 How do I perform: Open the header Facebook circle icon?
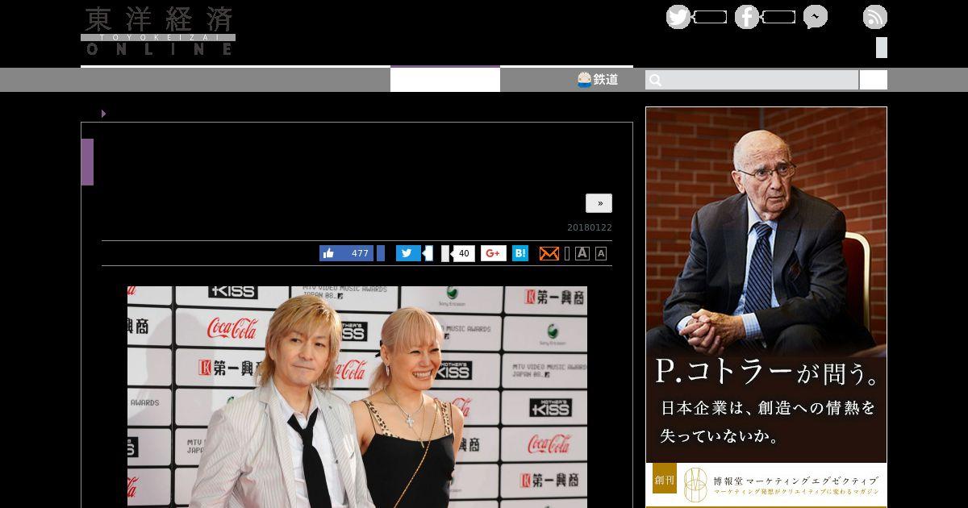[x=747, y=17]
